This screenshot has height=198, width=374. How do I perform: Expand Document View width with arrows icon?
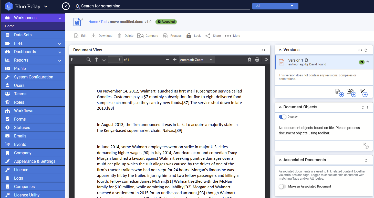pyautogui.click(x=263, y=50)
